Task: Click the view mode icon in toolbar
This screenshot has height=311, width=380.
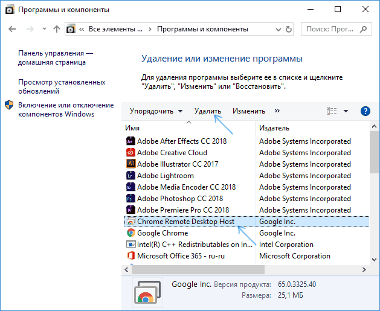Action: 332,111
